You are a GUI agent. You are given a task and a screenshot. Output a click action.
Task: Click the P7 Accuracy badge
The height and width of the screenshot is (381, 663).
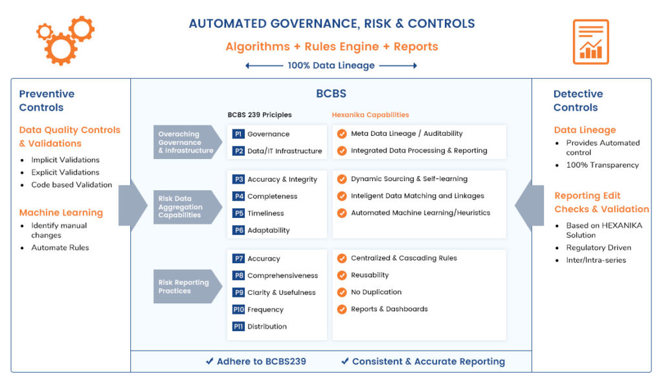(x=238, y=258)
